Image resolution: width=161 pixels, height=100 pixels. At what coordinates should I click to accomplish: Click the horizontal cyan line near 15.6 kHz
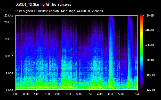pyautogui.click(x=77, y=37)
